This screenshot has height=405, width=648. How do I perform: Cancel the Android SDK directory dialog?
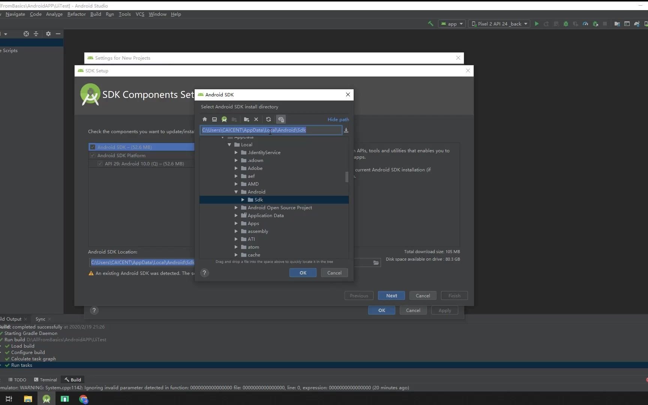coord(334,273)
